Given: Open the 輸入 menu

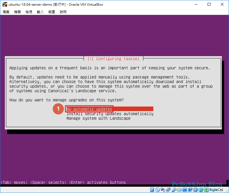Looking at the screenshot, I should click(40, 12).
